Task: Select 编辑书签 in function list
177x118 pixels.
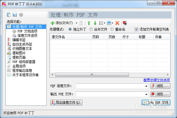Action: (x=19, y=40)
